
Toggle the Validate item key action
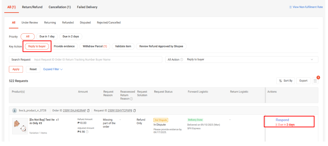click(123, 46)
